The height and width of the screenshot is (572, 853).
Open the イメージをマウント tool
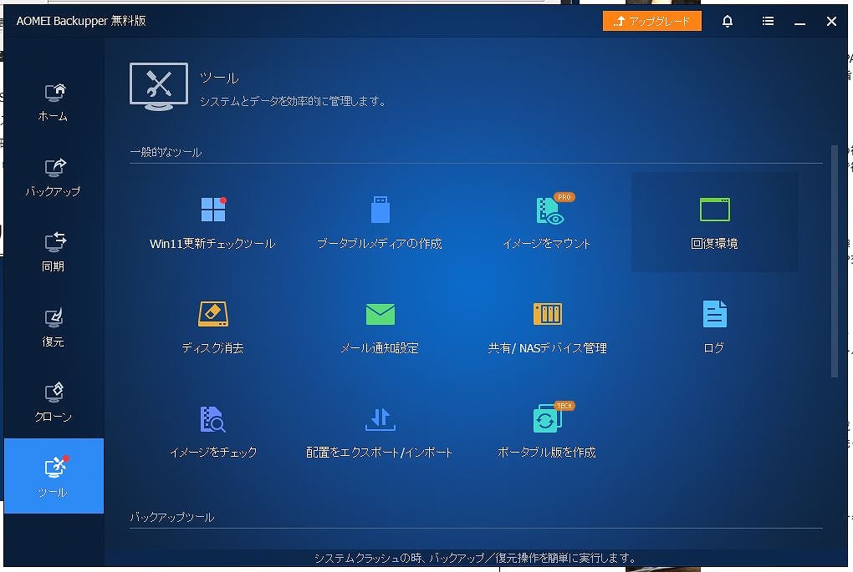click(x=547, y=223)
